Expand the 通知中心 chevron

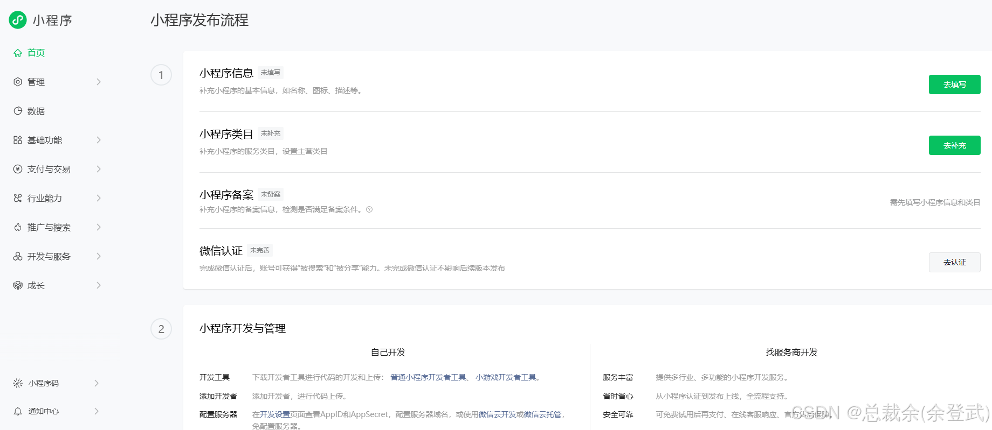[97, 411]
